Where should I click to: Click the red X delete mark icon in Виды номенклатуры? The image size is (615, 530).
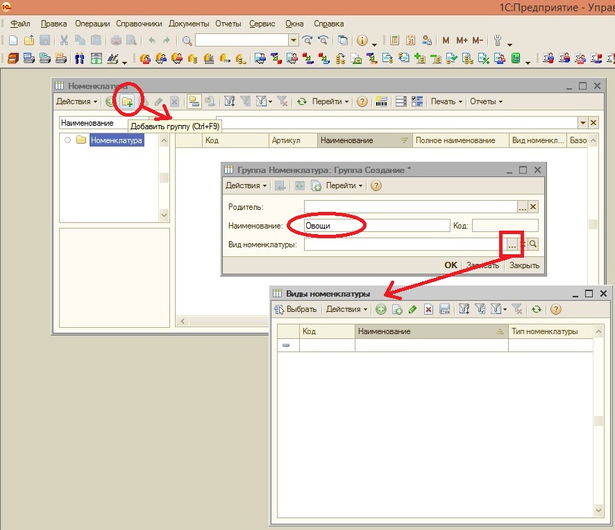pos(428,309)
